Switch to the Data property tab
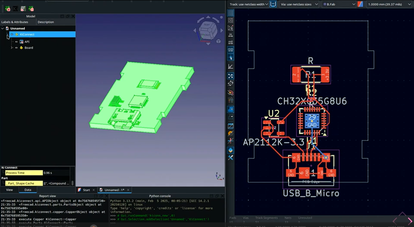Screen dimensions: 414x227 (x=28, y=190)
